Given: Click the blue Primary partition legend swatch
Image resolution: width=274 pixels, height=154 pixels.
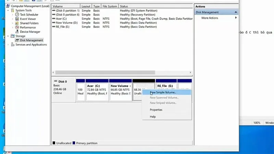Looking at the screenshot, I should 74,143.
